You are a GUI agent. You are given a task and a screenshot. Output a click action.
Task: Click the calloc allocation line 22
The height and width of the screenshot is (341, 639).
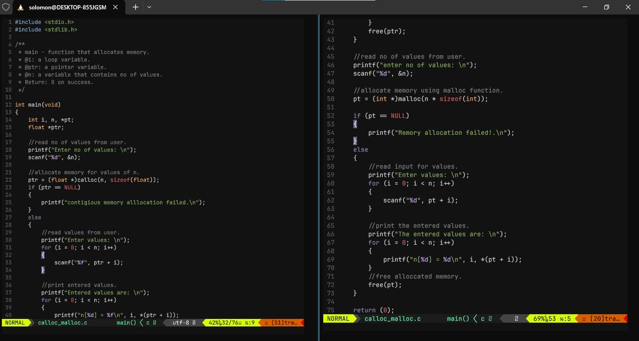94,180
